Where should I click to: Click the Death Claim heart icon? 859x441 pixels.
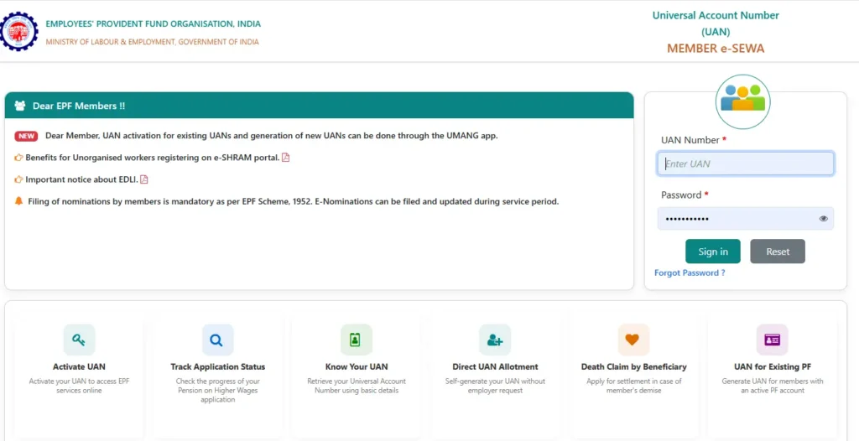coord(633,340)
